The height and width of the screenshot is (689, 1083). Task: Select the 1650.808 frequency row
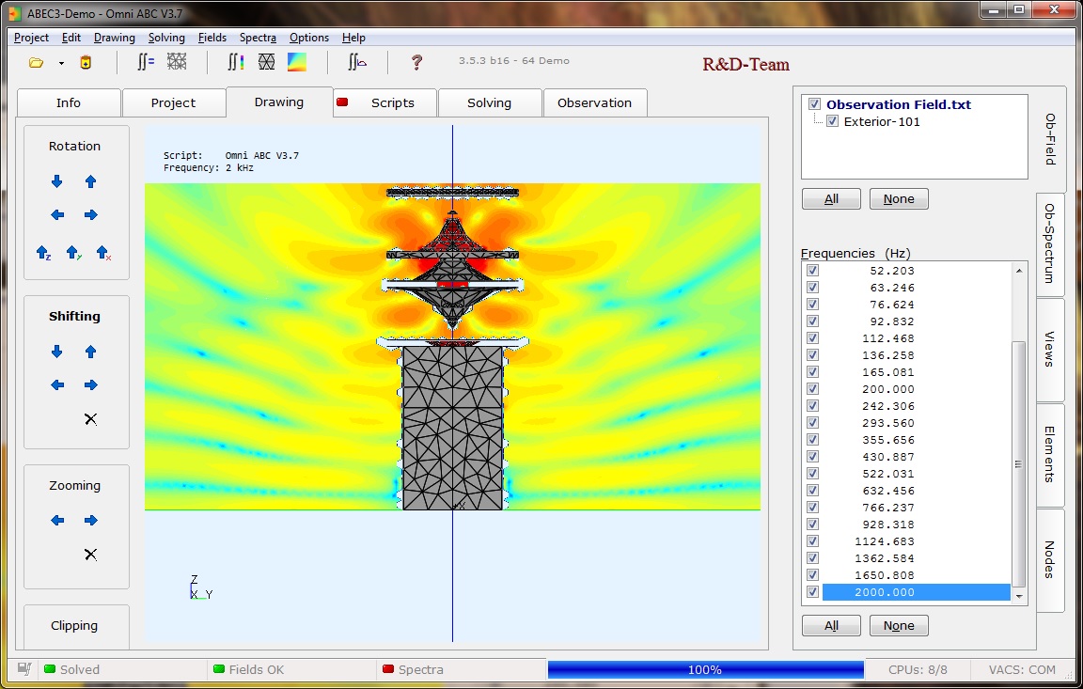click(916, 575)
